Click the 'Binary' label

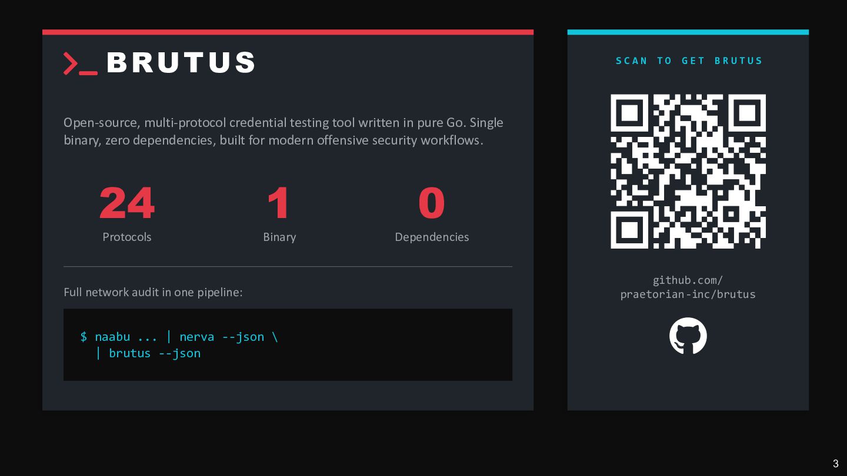[x=279, y=237]
